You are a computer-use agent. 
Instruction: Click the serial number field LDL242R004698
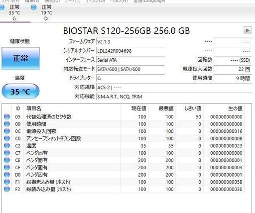click(130, 51)
